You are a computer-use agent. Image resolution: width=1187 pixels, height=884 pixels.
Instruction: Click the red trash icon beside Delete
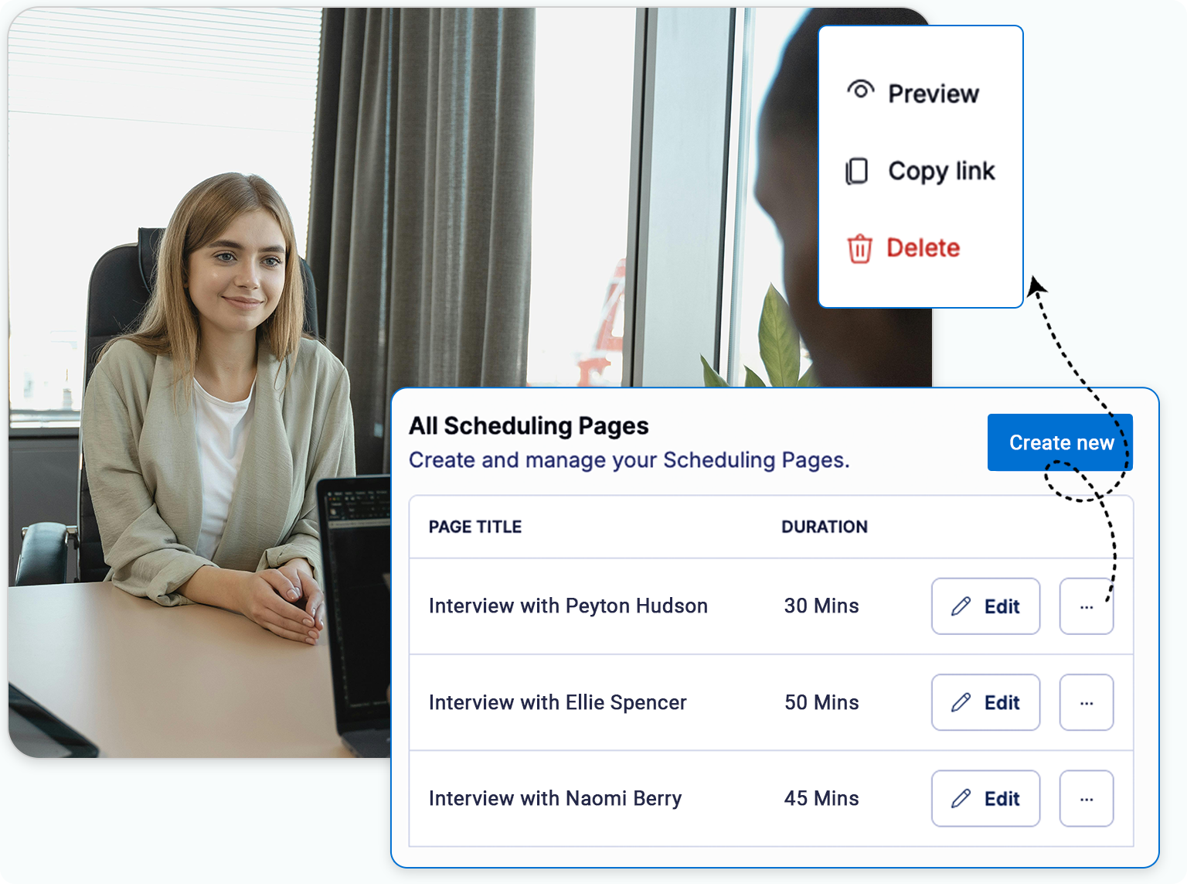(x=859, y=249)
